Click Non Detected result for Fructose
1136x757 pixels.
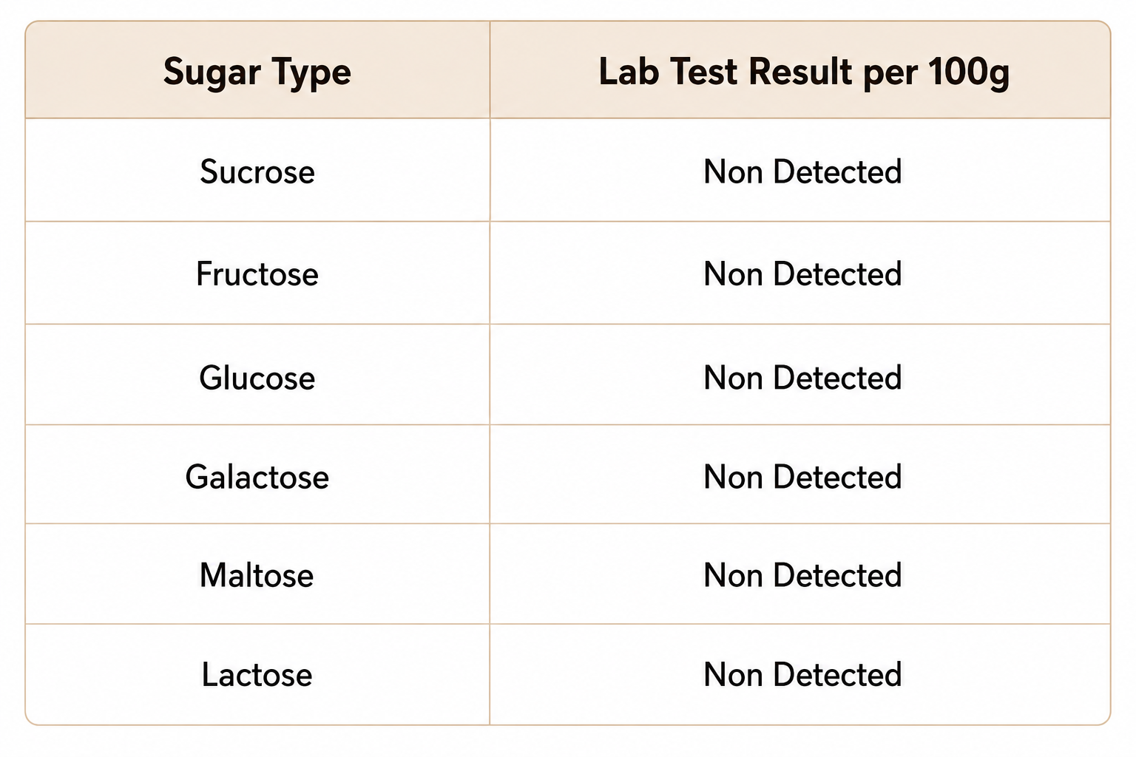(x=802, y=274)
